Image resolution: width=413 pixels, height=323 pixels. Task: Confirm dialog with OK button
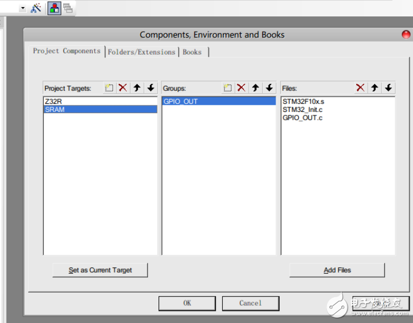187,303
